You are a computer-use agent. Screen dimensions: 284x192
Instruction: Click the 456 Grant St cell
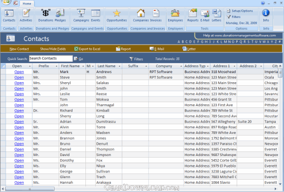[x=223, y=100]
